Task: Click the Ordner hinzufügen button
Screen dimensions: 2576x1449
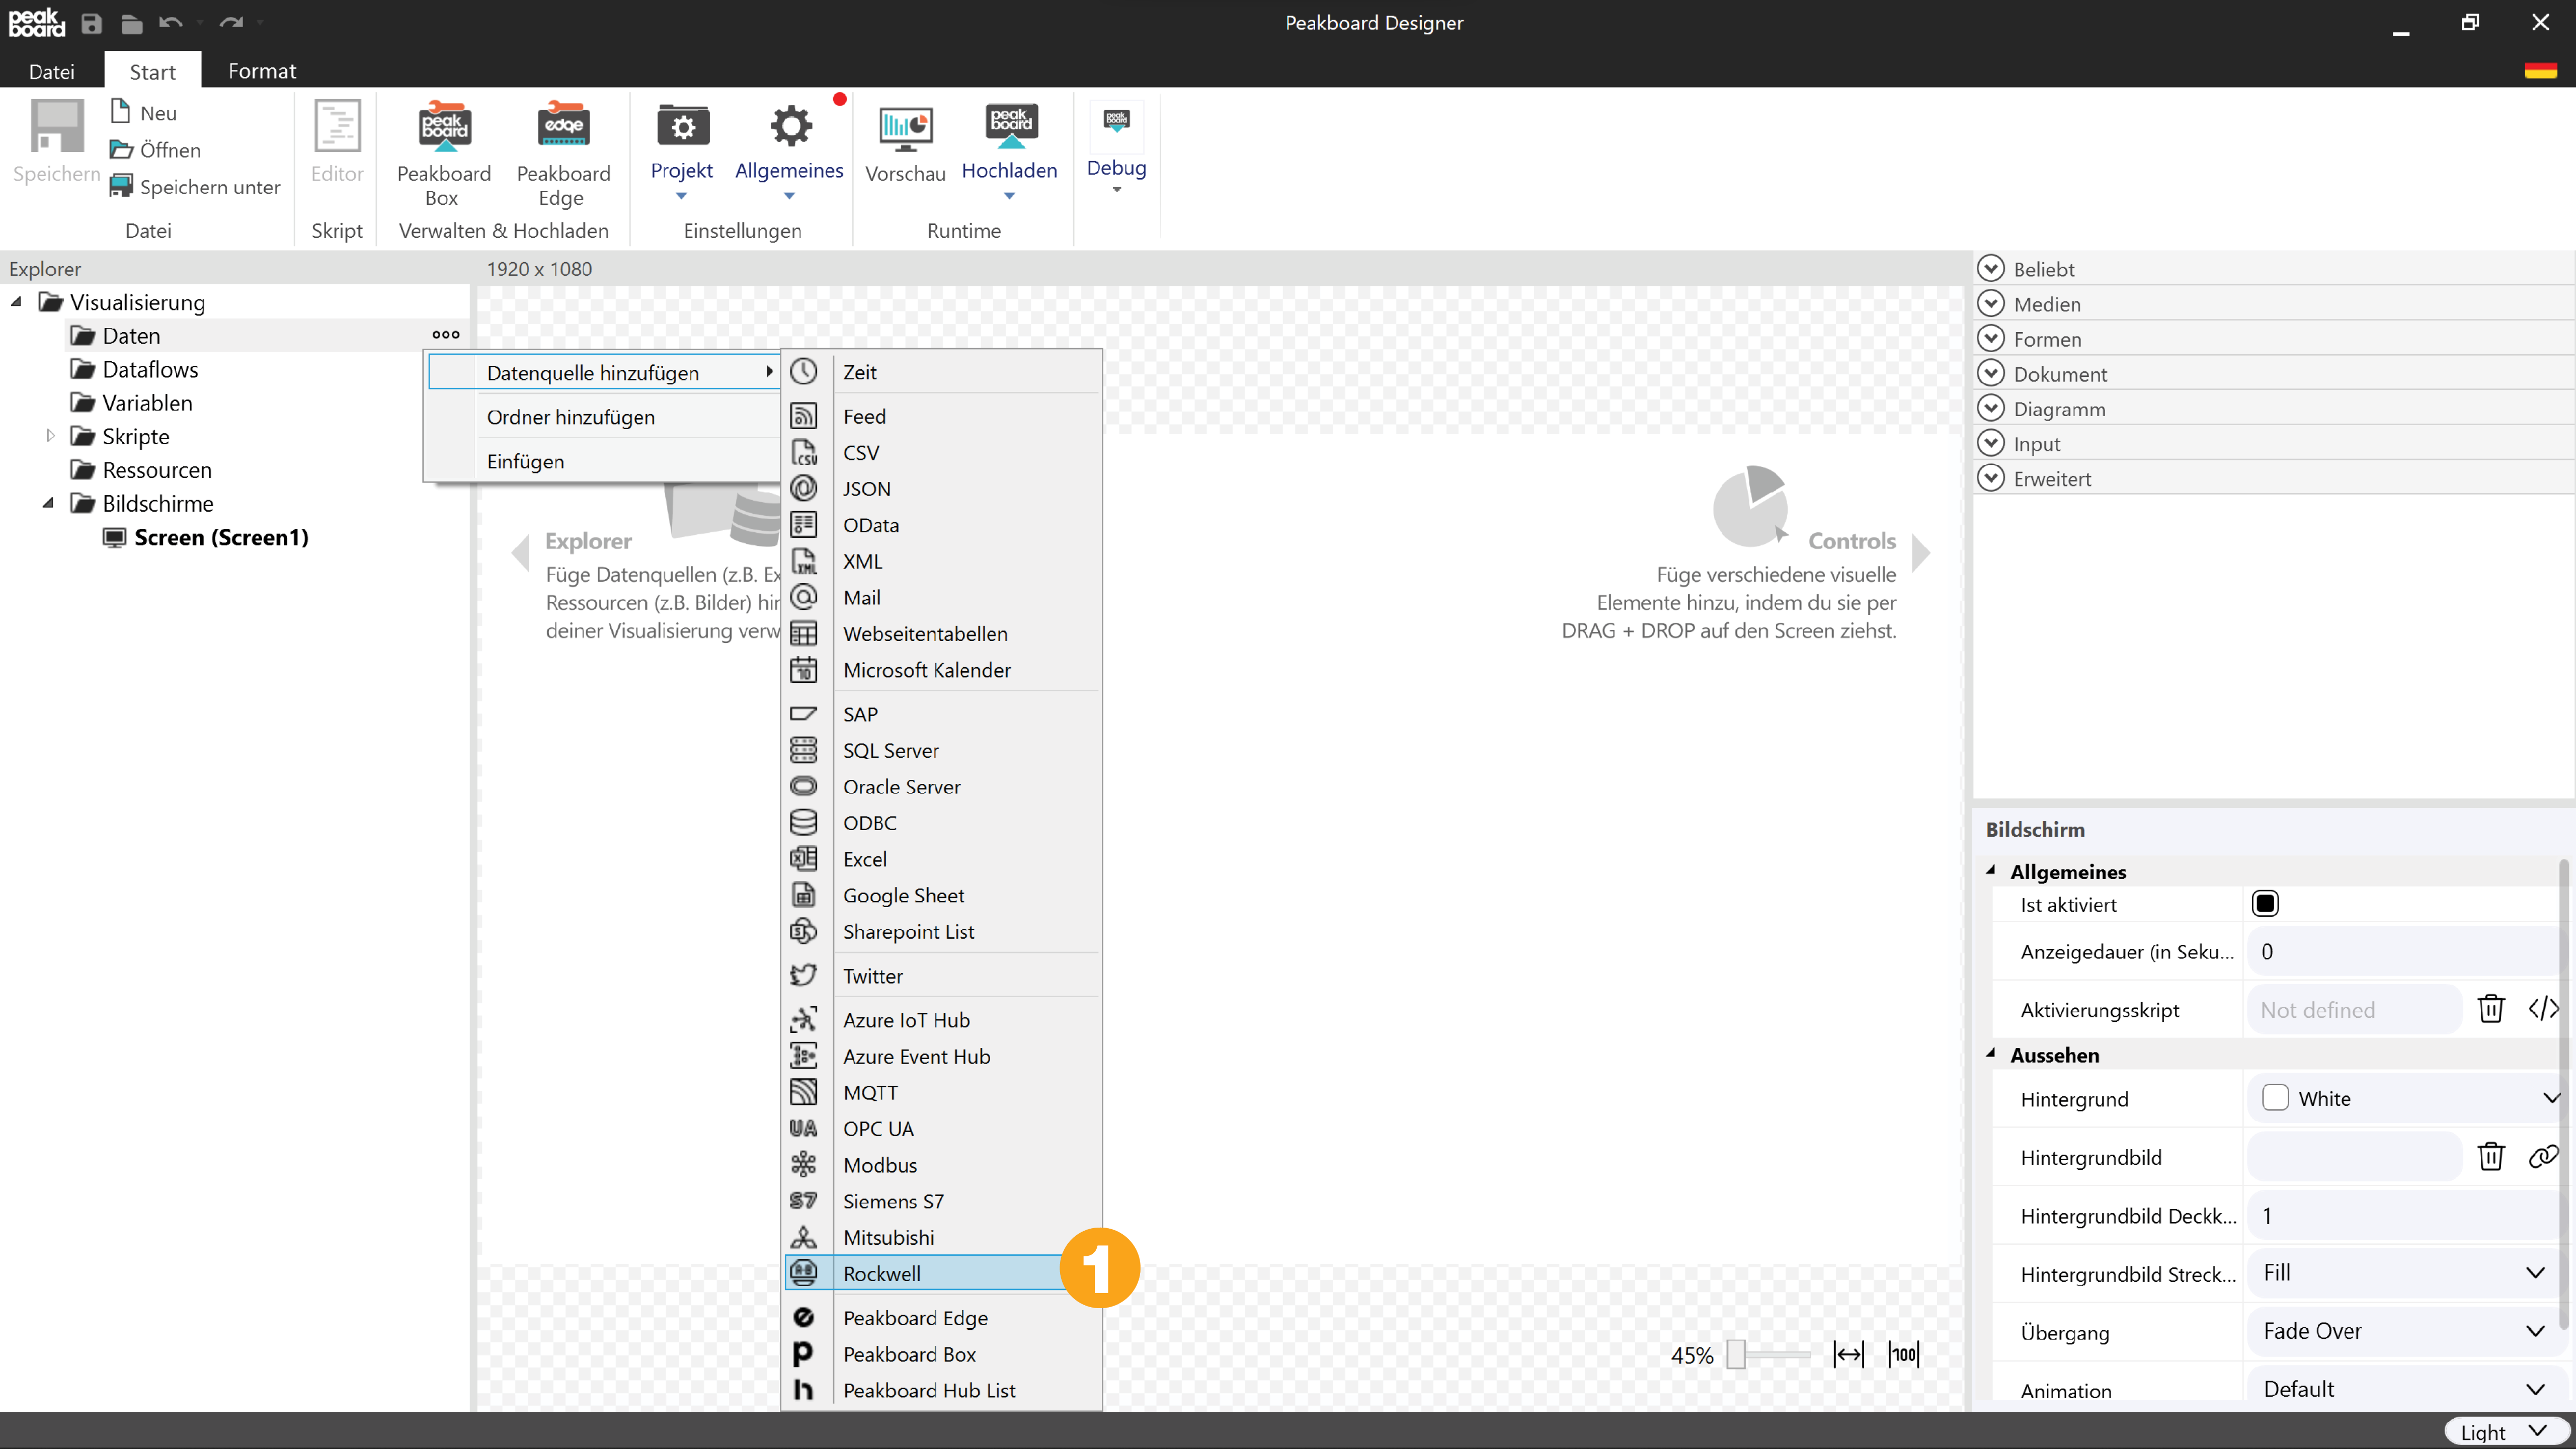Action: coord(570,416)
